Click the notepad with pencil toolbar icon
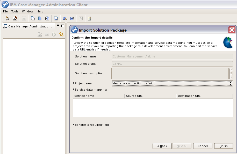Screen dimensions: 237x154 [x=89, y=18]
